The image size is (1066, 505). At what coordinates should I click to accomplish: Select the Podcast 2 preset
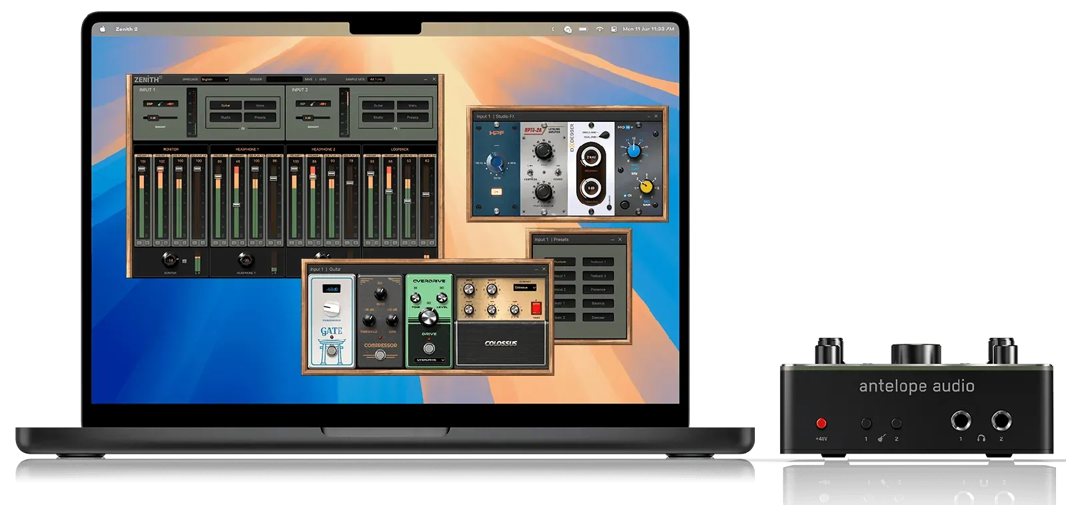(598, 276)
